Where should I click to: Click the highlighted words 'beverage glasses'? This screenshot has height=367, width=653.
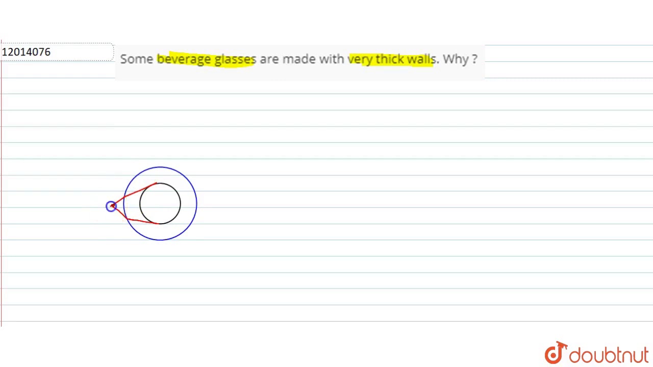pos(206,59)
